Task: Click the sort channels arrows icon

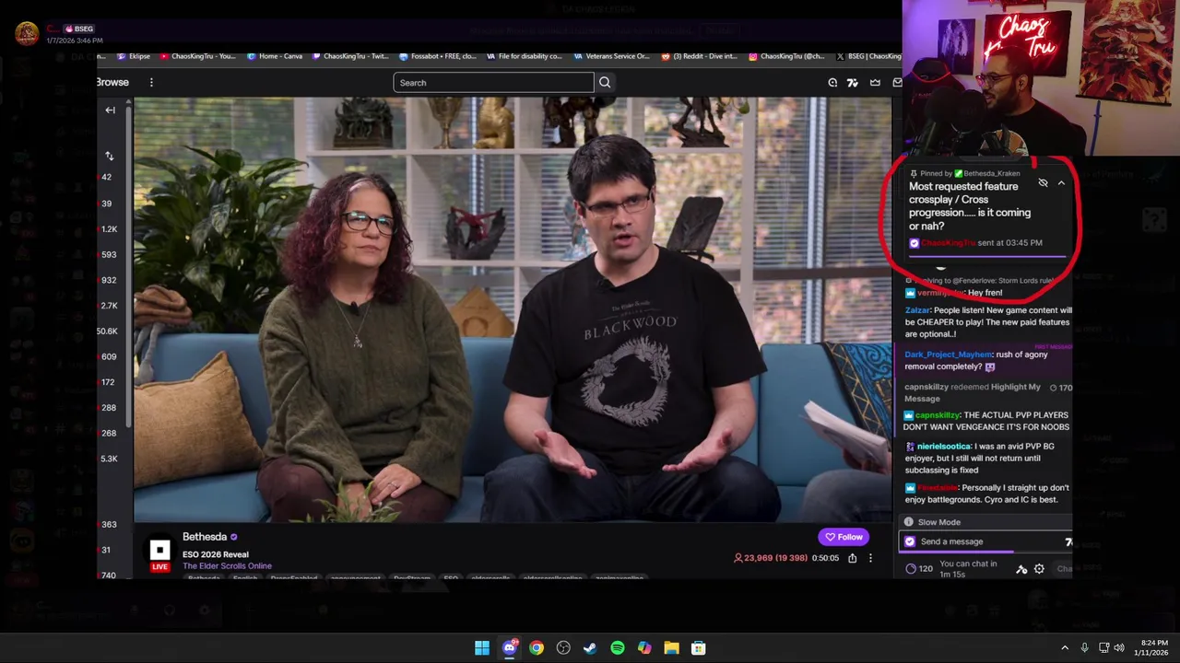Action: click(109, 156)
